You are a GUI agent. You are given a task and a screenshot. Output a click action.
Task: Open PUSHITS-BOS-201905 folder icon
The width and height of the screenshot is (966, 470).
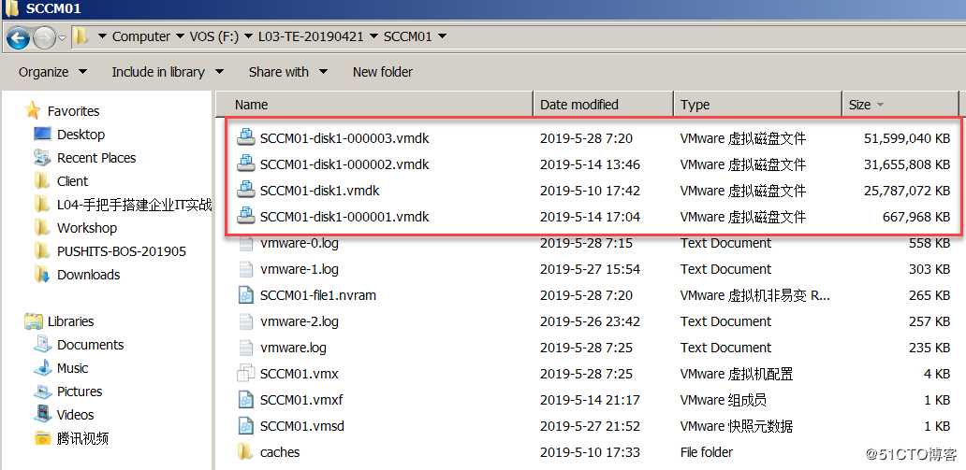tap(42, 251)
